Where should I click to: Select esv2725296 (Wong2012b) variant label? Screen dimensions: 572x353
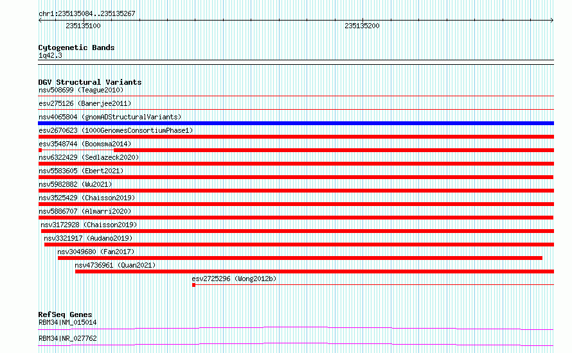(x=234, y=279)
